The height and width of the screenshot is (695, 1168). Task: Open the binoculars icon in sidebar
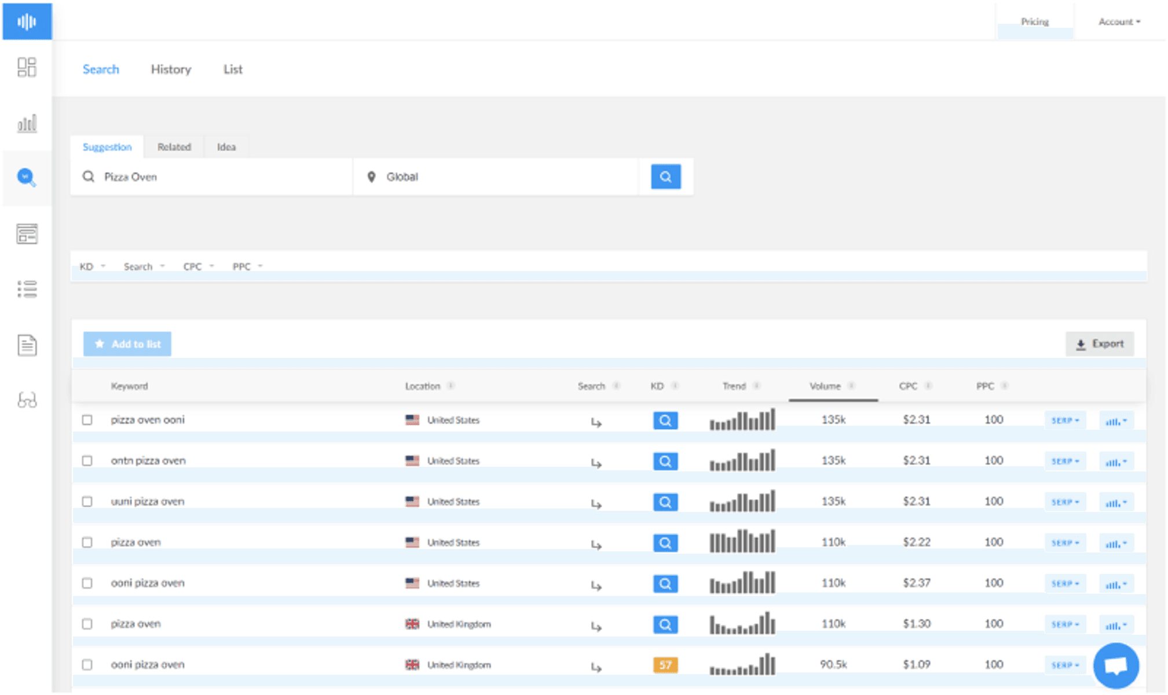click(x=27, y=400)
